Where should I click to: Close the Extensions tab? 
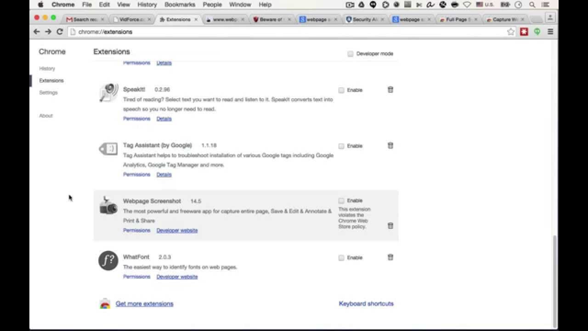click(196, 20)
